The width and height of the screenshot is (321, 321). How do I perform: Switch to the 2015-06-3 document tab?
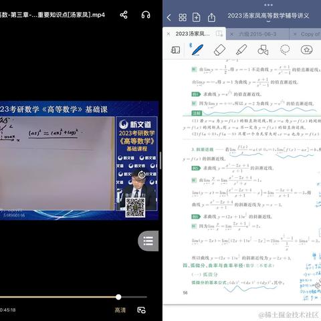click(x=257, y=34)
